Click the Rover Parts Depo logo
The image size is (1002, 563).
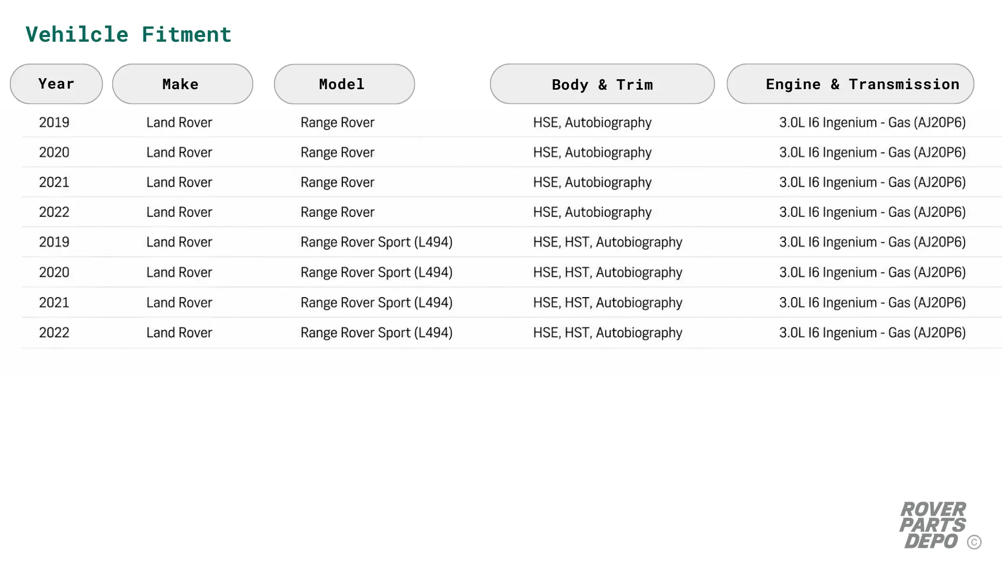[x=933, y=525]
